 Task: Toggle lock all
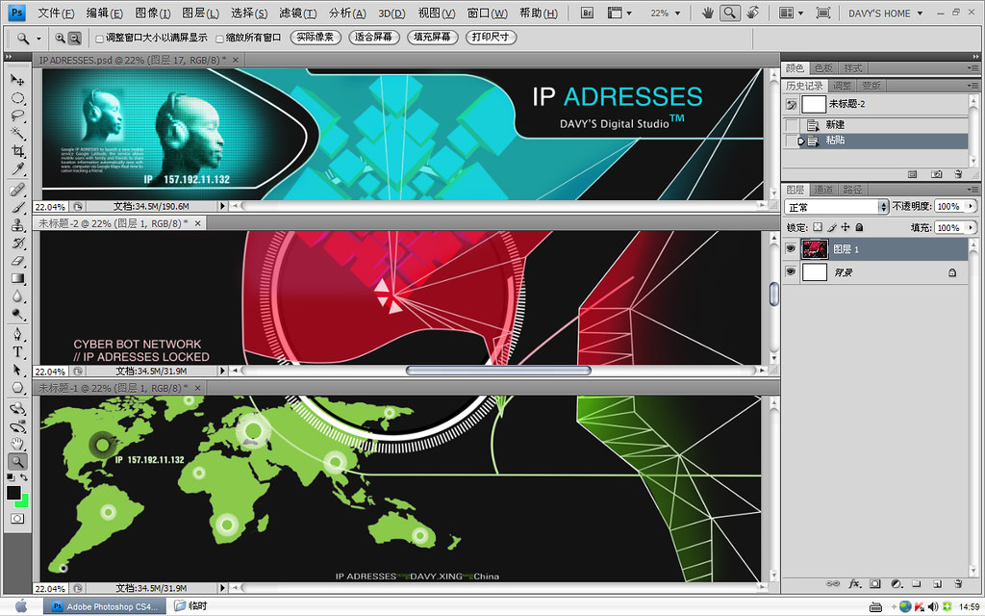pyautogui.click(x=859, y=227)
